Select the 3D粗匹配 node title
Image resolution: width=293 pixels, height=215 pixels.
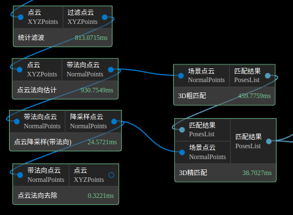pyautogui.click(x=192, y=96)
